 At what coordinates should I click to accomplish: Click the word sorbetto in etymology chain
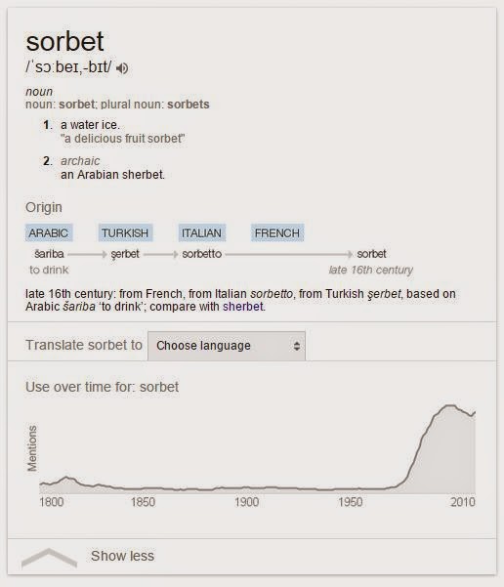point(202,254)
